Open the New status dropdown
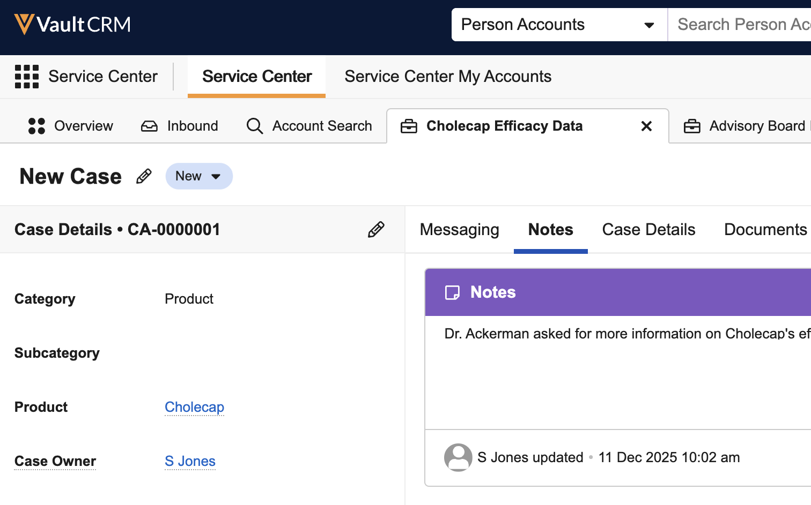Image resolution: width=811 pixels, height=505 pixels. pyautogui.click(x=199, y=176)
